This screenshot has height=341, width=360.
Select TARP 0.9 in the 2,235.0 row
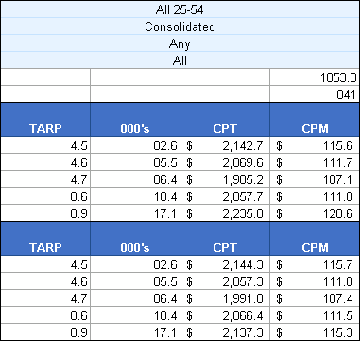point(45,213)
